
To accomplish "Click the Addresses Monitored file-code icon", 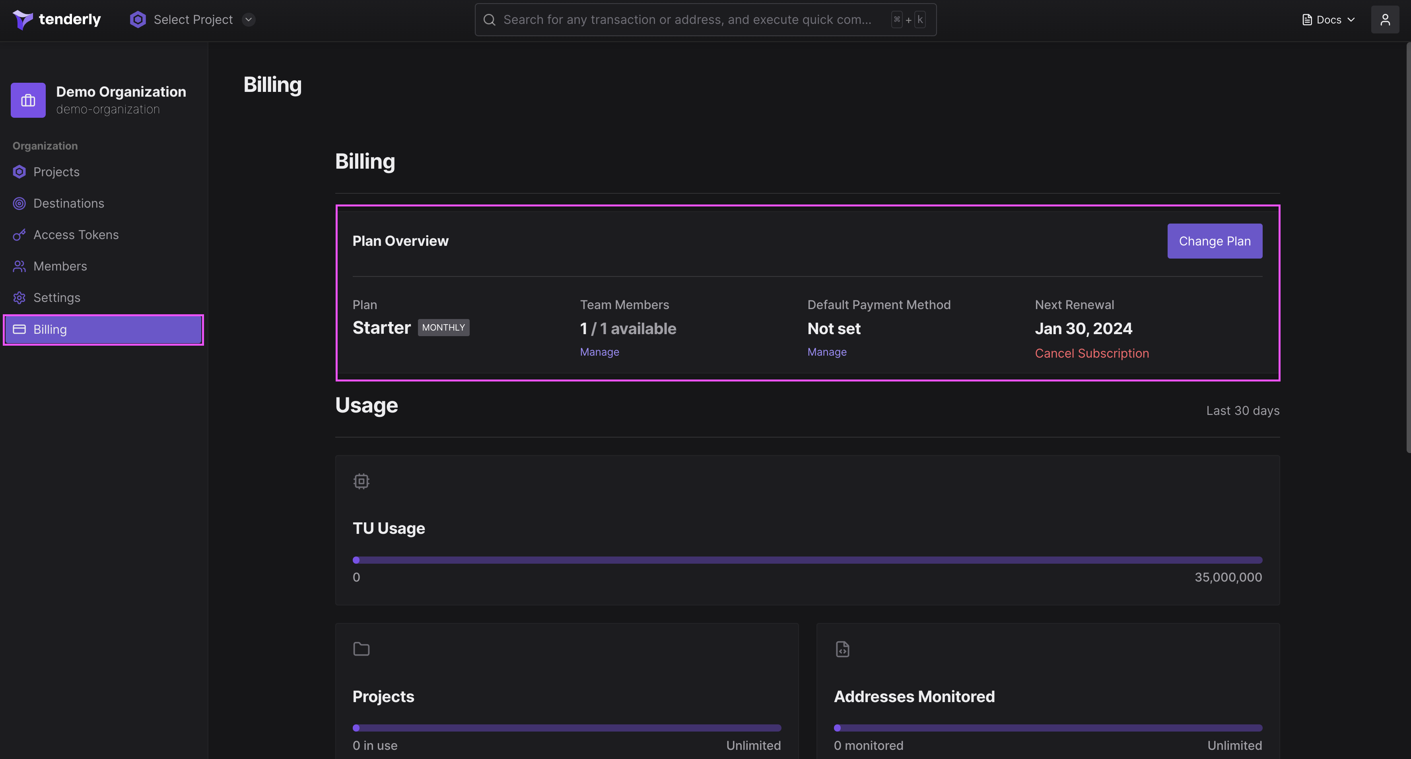I will [x=842, y=649].
